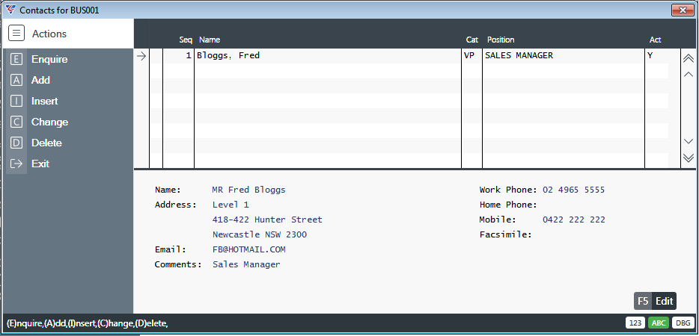This screenshot has height=336, width=699.
Task: Select Exit from the Actions menu
Action: (40, 164)
